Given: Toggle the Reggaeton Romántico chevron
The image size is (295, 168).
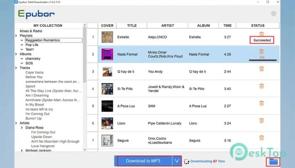Looking at the screenshot, I should point(22,40).
